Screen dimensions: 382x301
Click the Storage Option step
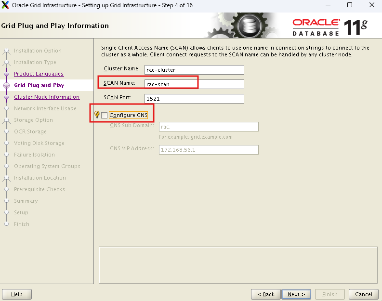click(33, 120)
